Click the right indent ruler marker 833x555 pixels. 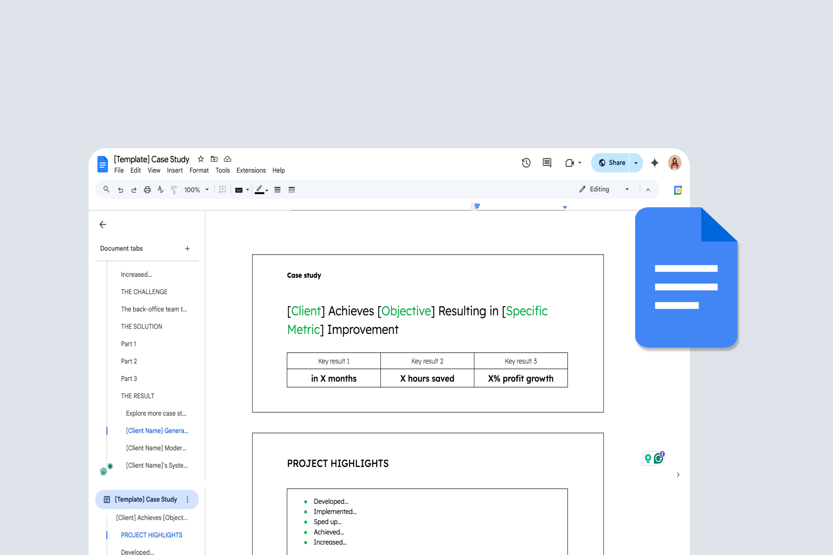[x=565, y=207]
